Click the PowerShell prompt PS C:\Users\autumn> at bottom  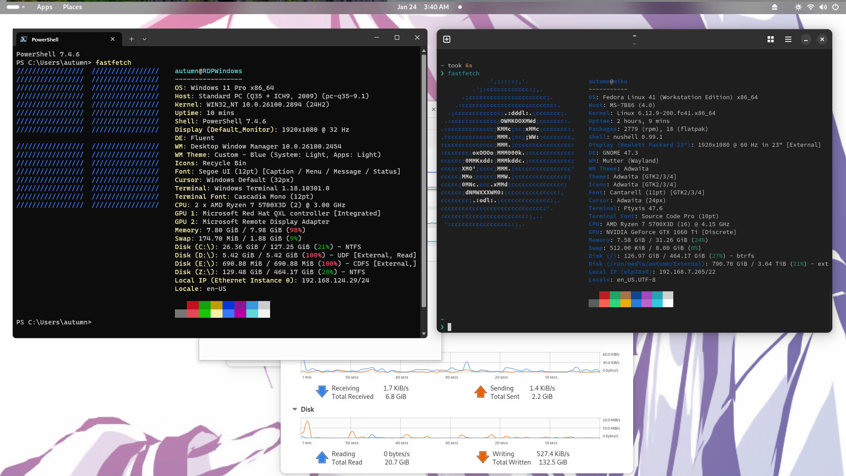click(54, 322)
